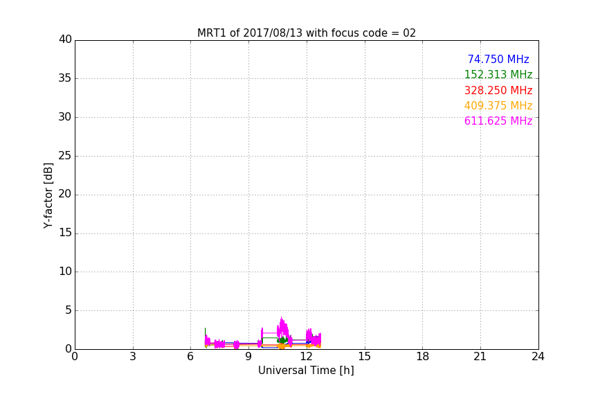Click the y-axis tick label 5

tap(69, 310)
